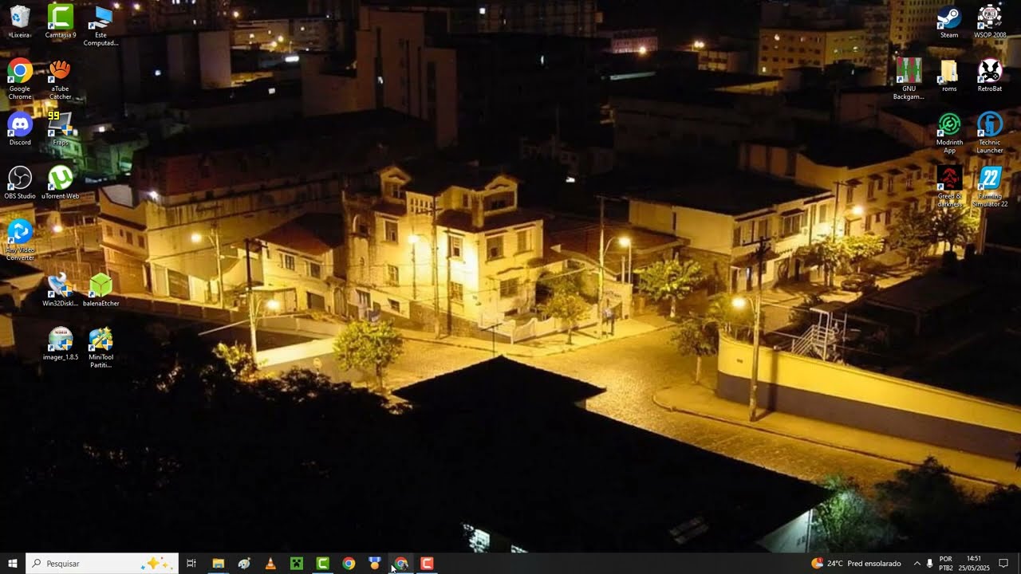Click the microphone icon in the system tray
Viewport: 1021px width, 574px height.
point(930,564)
